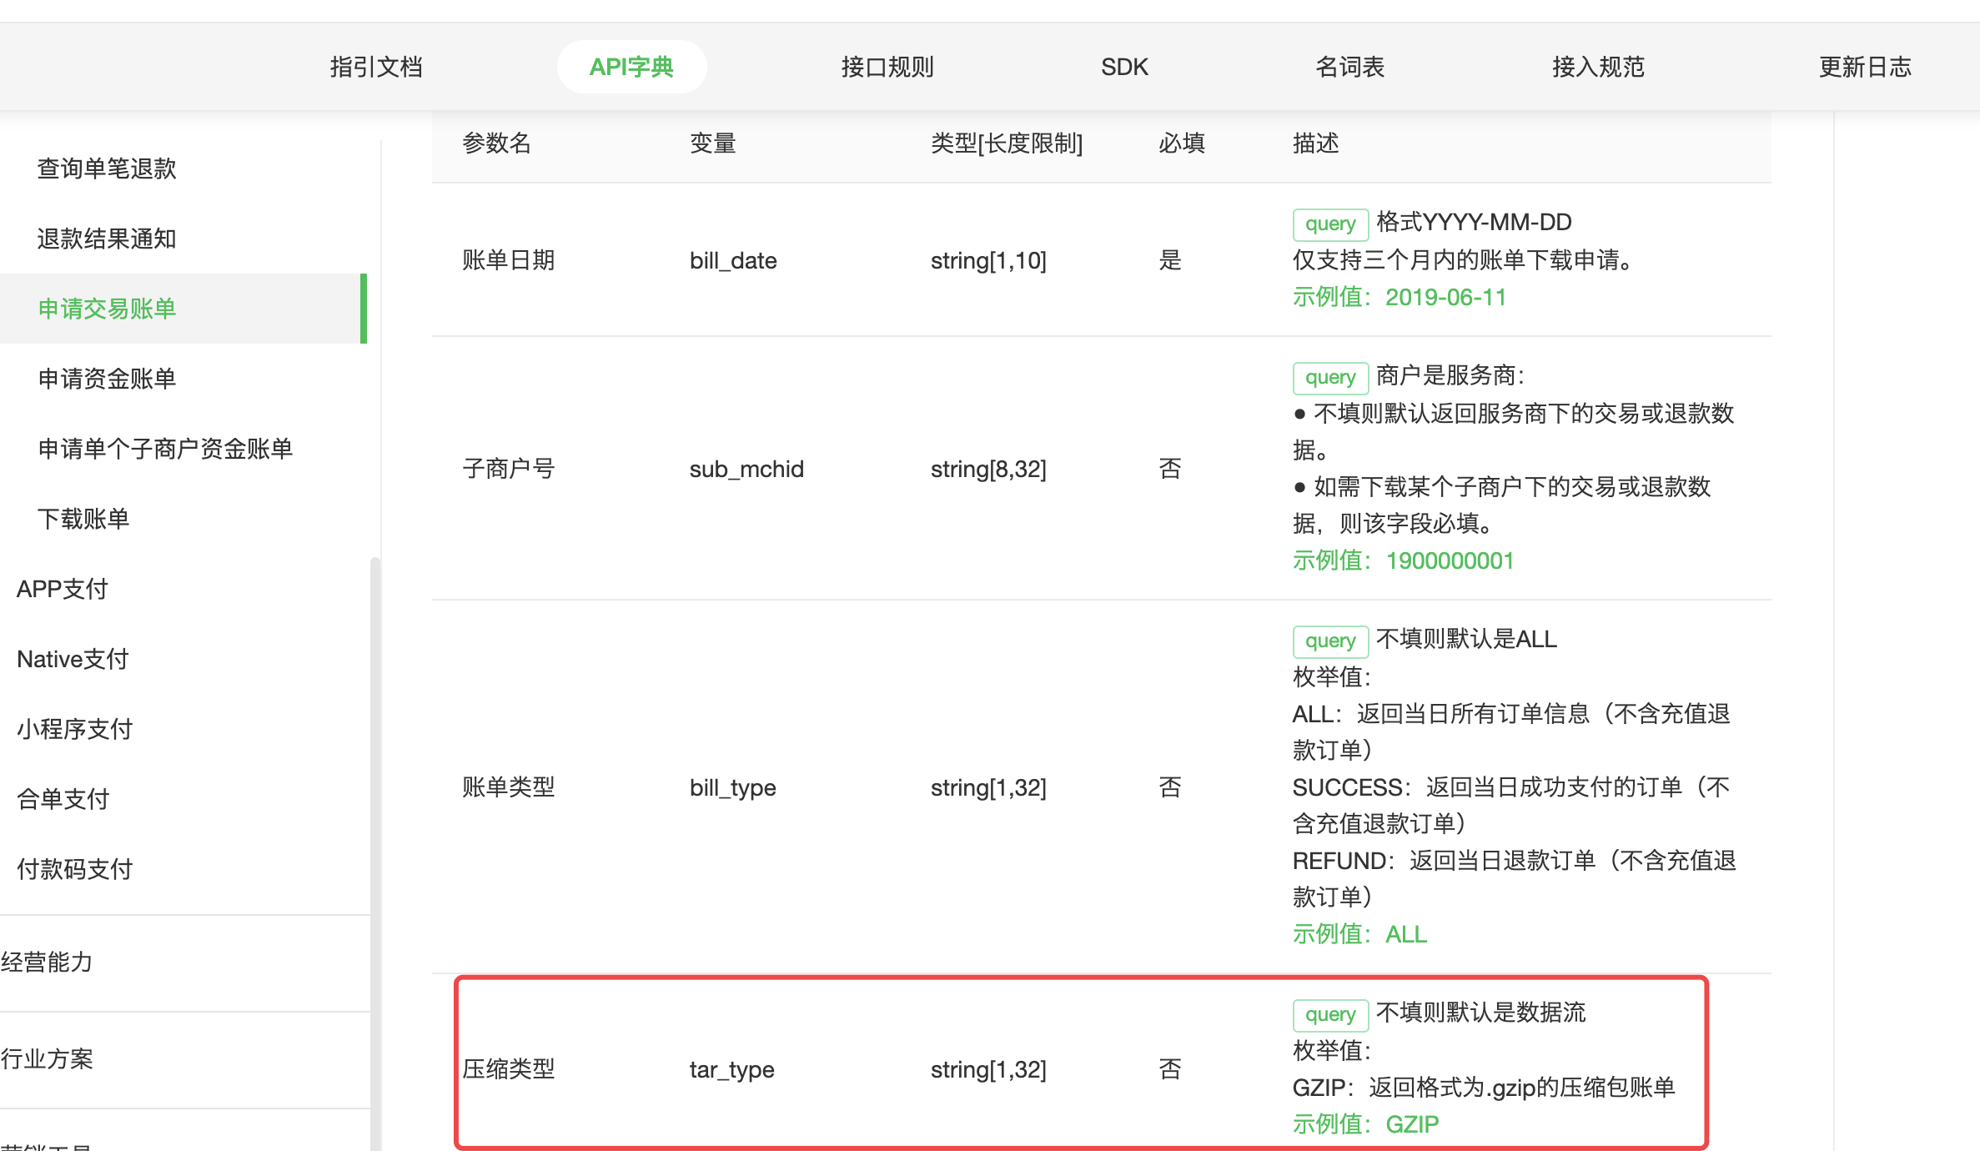Select 退款结果通知 sidebar item
Viewport: 1980px width, 1151px height.
point(107,239)
